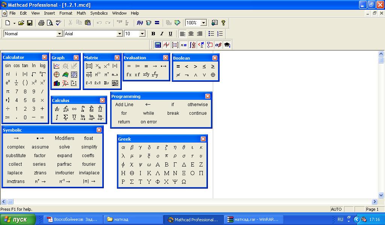
Task: Click the sin function in Calculator palette
Action: pyautogui.click(x=8, y=65)
